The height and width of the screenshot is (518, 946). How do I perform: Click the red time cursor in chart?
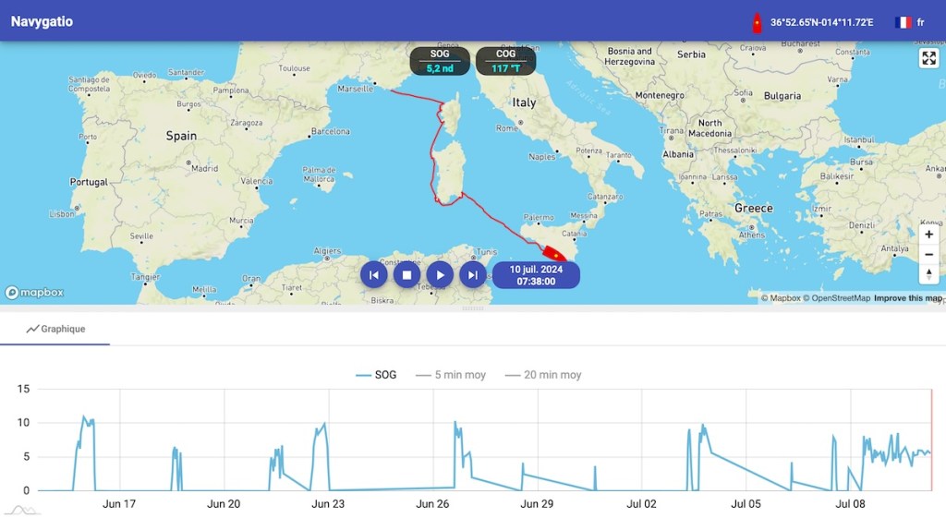(x=931, y=440)
